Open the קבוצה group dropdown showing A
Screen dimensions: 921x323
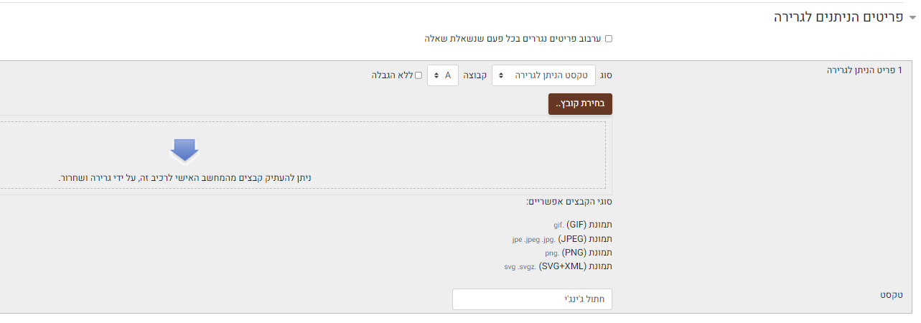443,75
